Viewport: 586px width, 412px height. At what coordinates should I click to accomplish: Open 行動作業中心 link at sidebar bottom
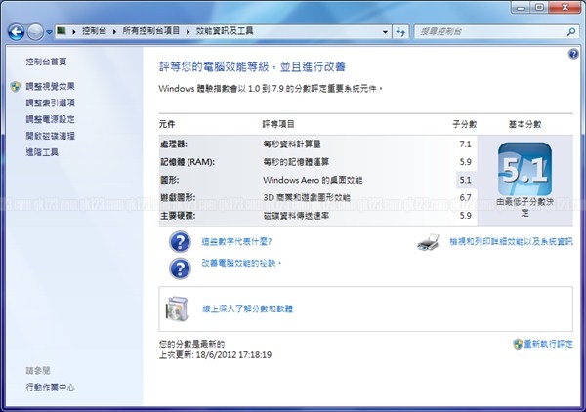click(x=51, y=387)
